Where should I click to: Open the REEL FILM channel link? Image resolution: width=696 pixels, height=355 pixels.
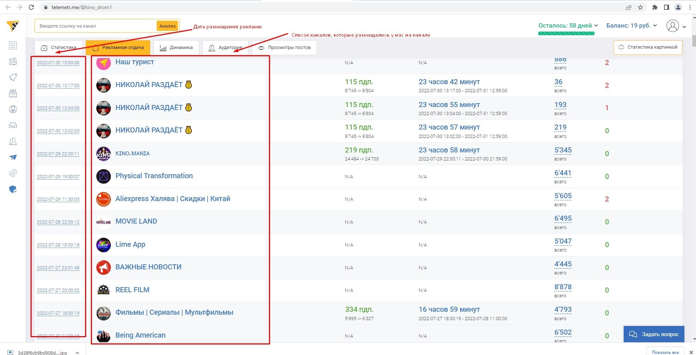tap(132, 290)
